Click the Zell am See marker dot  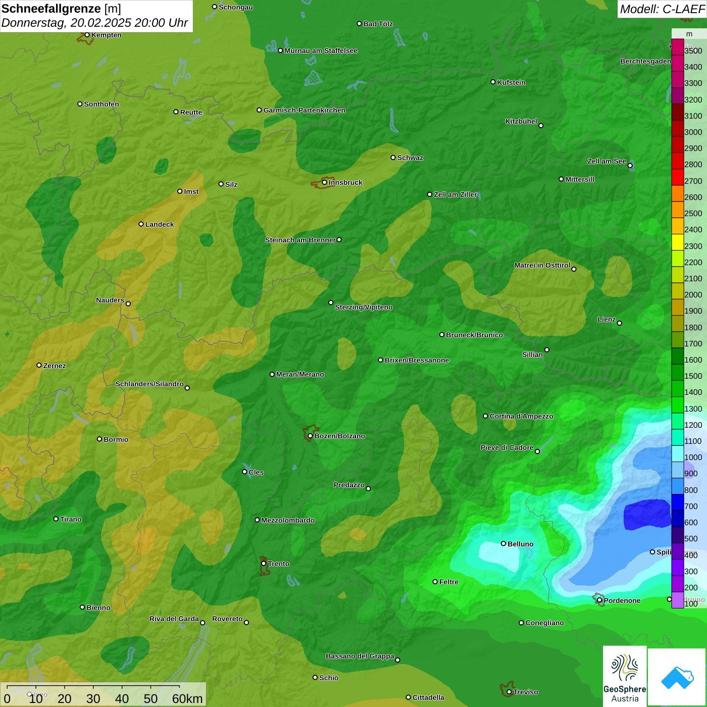click(630, 165)
